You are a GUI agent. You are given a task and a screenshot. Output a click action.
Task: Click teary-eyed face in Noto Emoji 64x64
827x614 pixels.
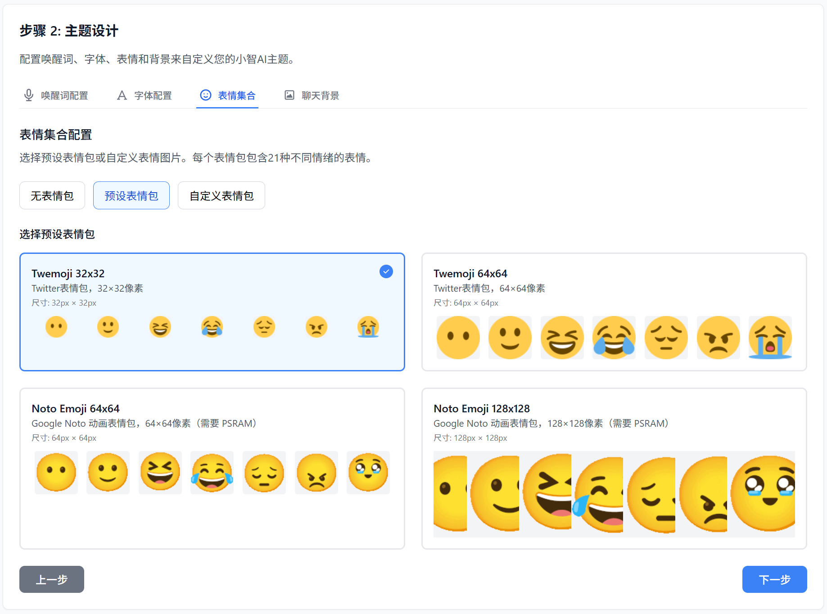(368, 473)
